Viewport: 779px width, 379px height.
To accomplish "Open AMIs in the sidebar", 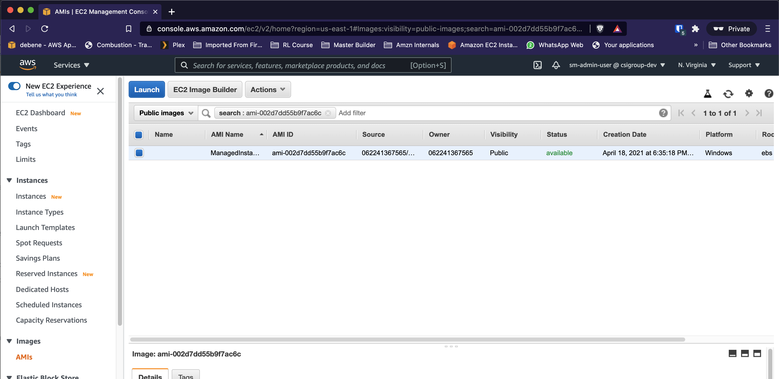I will coord(24,357).
